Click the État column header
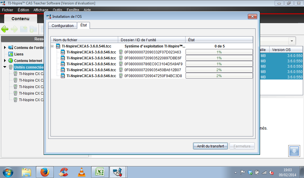This screenshot has height=178, width=304. (x=219, y=40)
